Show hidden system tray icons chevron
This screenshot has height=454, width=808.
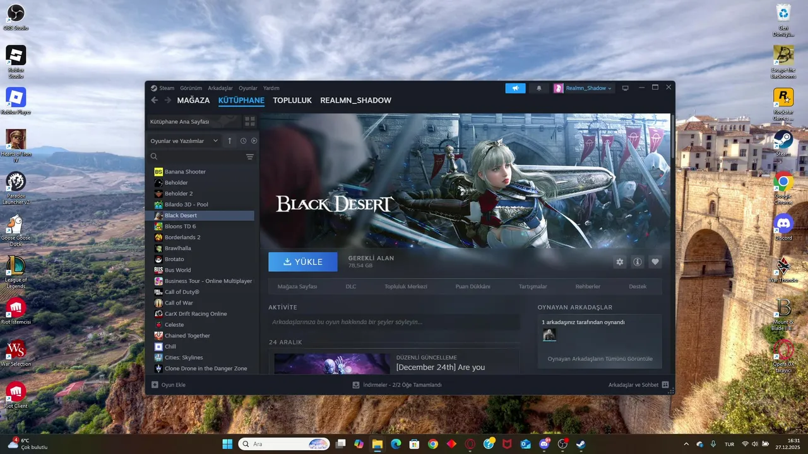point(686,444)
